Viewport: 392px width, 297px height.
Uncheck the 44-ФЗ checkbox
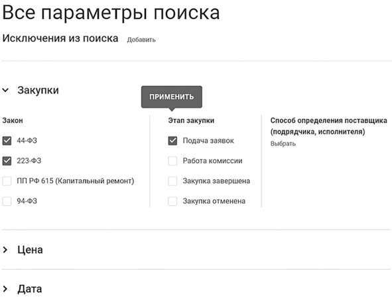(x=7, y=141)
